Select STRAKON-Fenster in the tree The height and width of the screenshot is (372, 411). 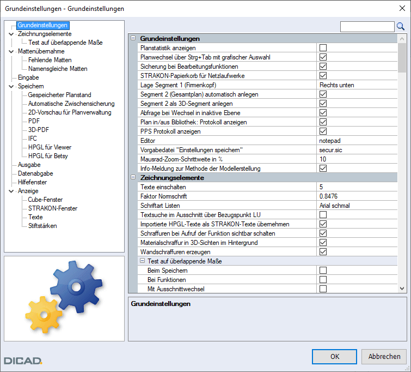53,208
